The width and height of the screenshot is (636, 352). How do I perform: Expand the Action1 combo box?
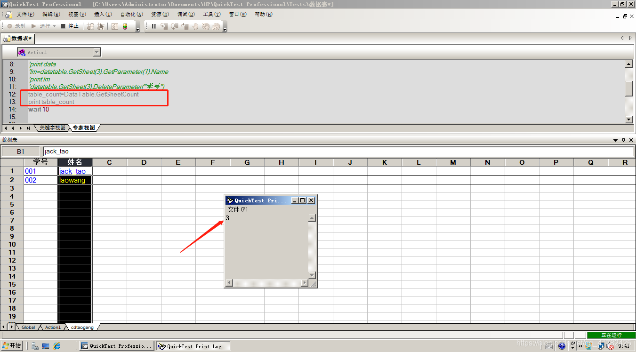click(x=97, y=52)
